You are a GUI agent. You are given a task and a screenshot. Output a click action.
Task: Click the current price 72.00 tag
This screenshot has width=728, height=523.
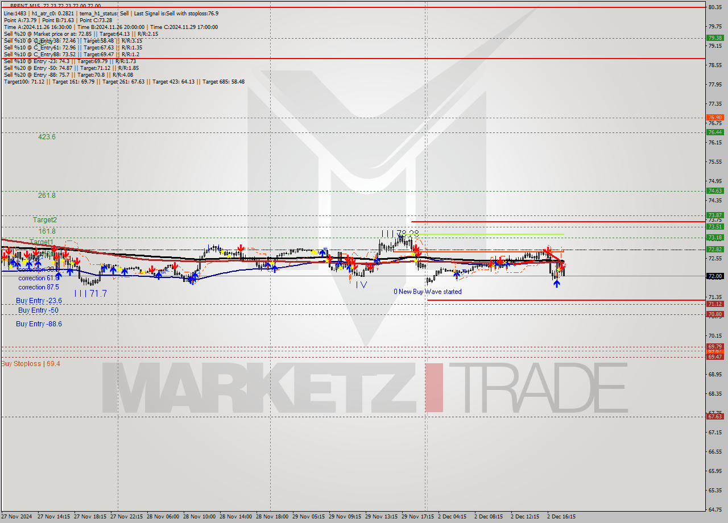(x=715, y=276)
